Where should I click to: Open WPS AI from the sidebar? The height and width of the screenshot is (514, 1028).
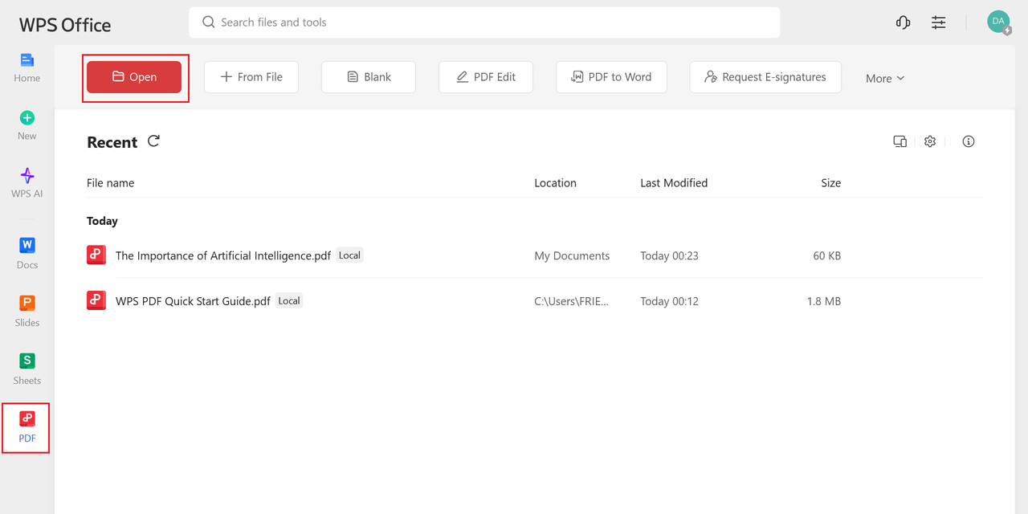(x=27, y=183)
